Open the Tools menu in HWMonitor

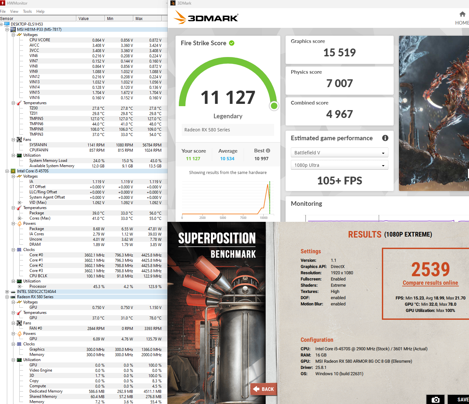coord(27,11)
